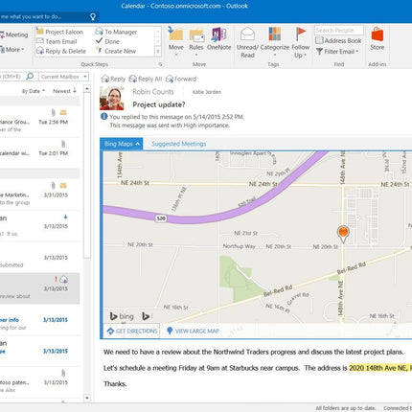Select the Done quick step
412x412 pixels.
point(107,41)
